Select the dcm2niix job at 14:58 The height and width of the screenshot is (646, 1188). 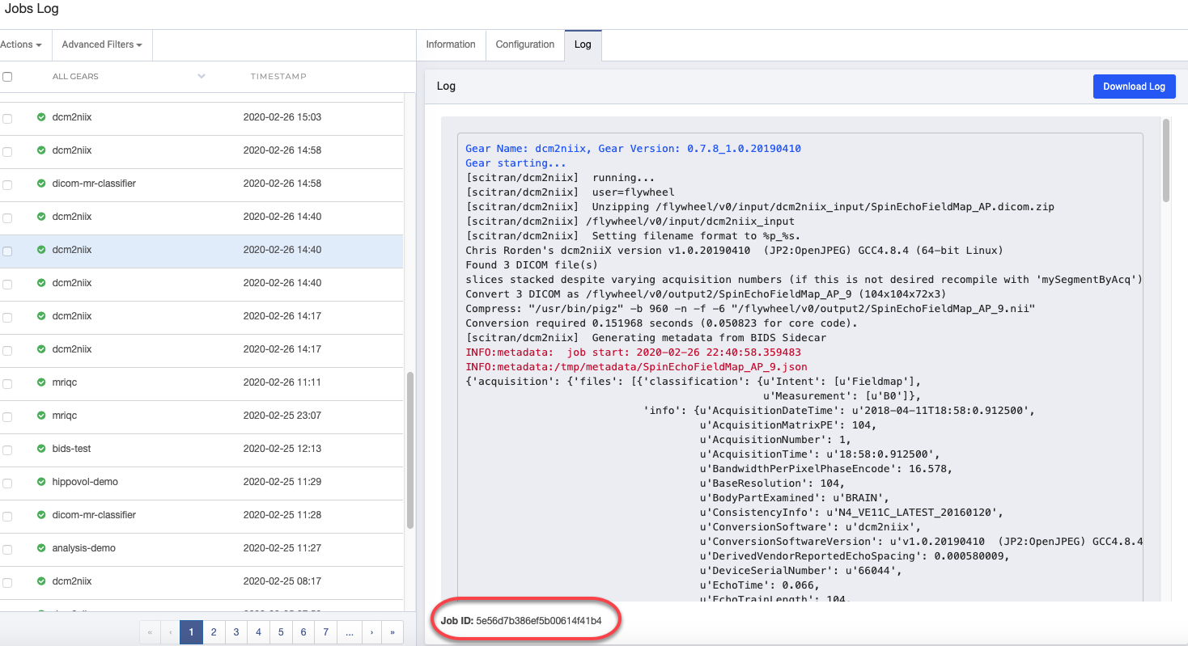click(202, 150)
